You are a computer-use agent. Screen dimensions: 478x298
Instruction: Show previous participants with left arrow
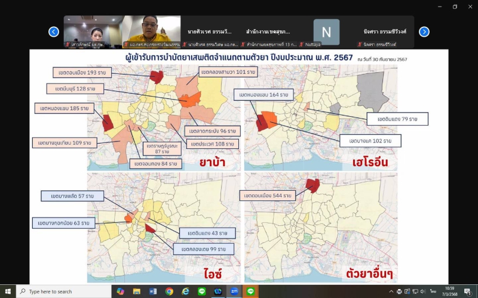tap(54, 32)
